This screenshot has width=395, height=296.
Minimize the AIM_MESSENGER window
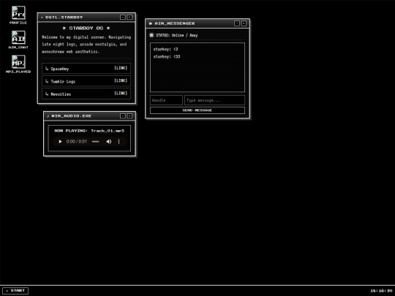pos(237,23)
